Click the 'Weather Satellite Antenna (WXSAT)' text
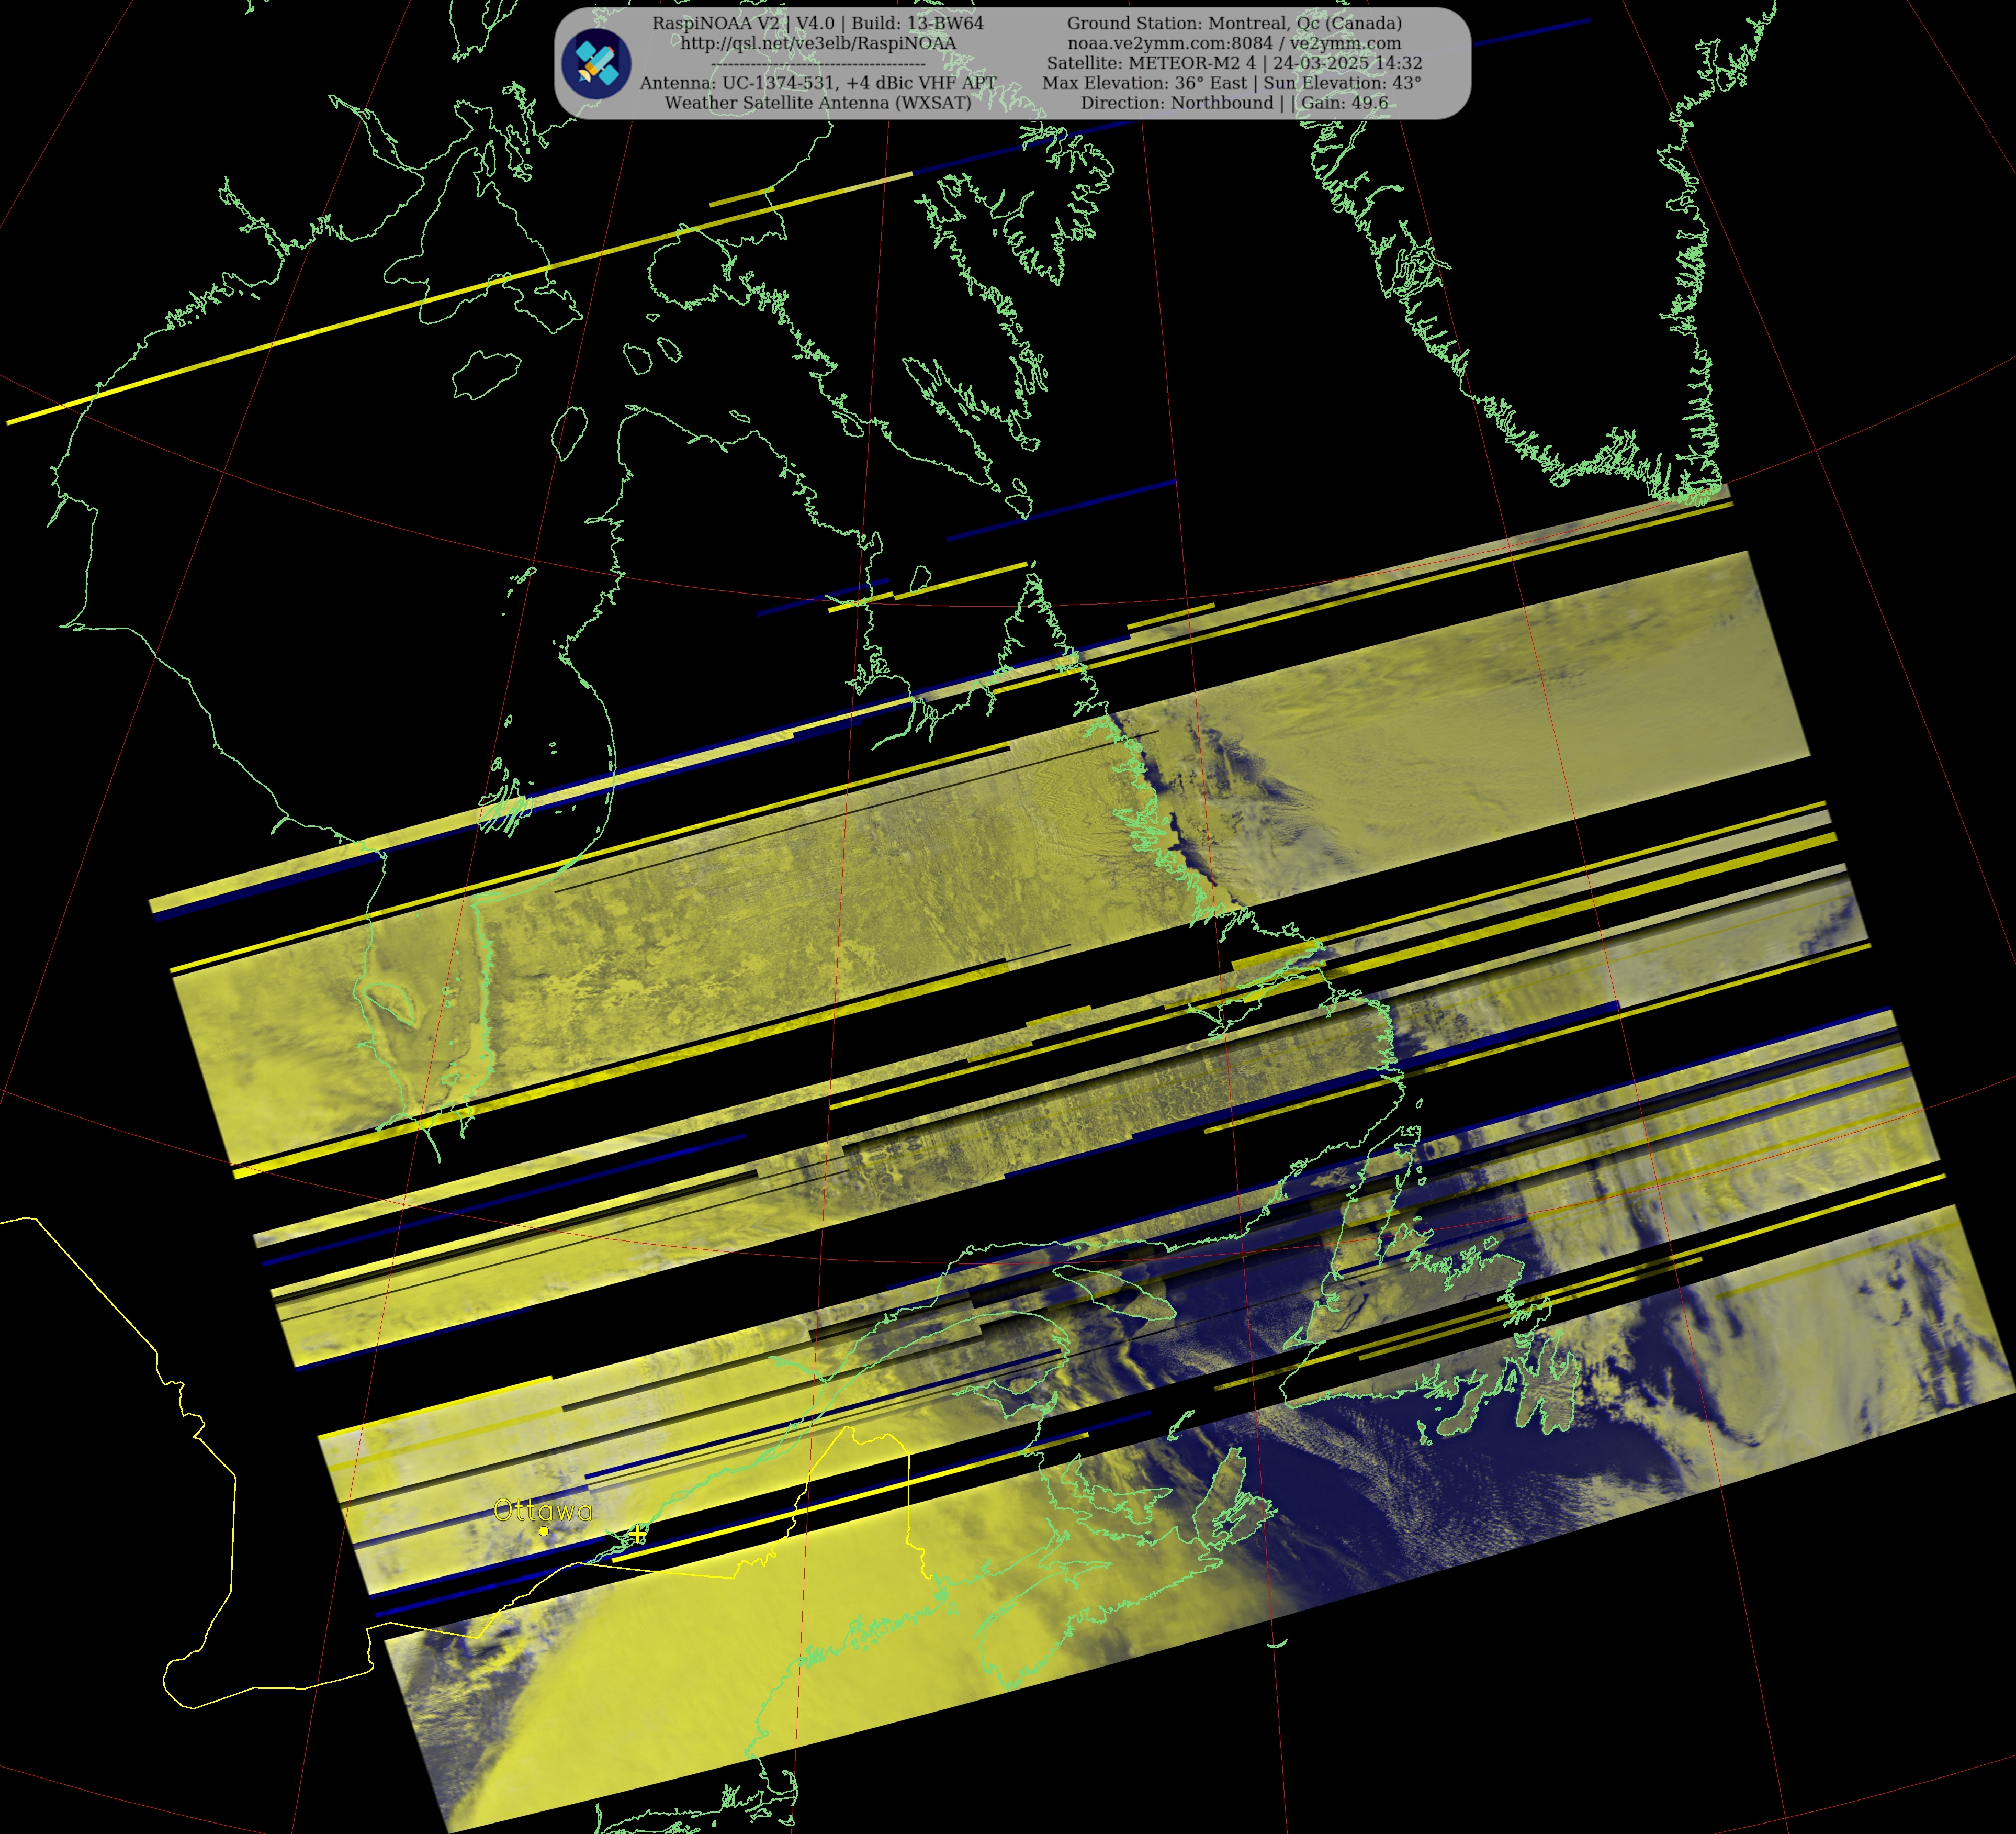 click(x=818, y=103)
